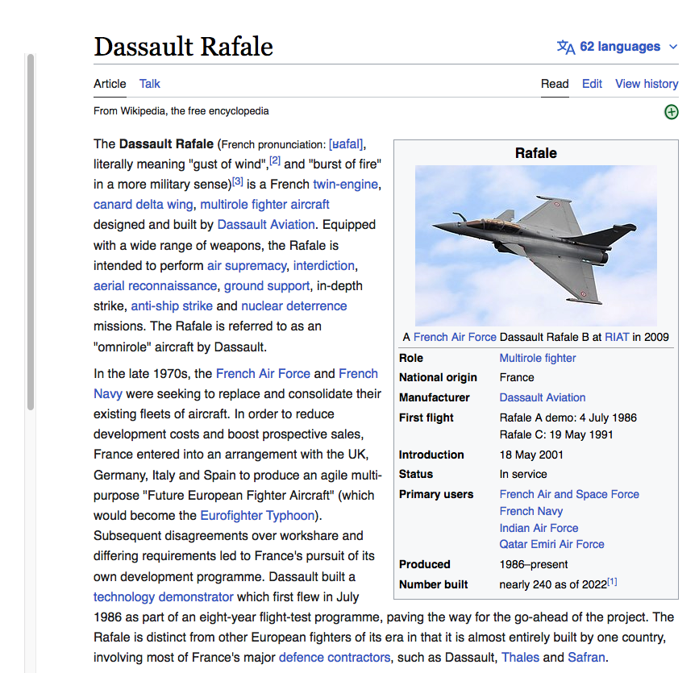Open the RIAT link in caption
This screenshot has width=699, height=673.
coord(617,338)
